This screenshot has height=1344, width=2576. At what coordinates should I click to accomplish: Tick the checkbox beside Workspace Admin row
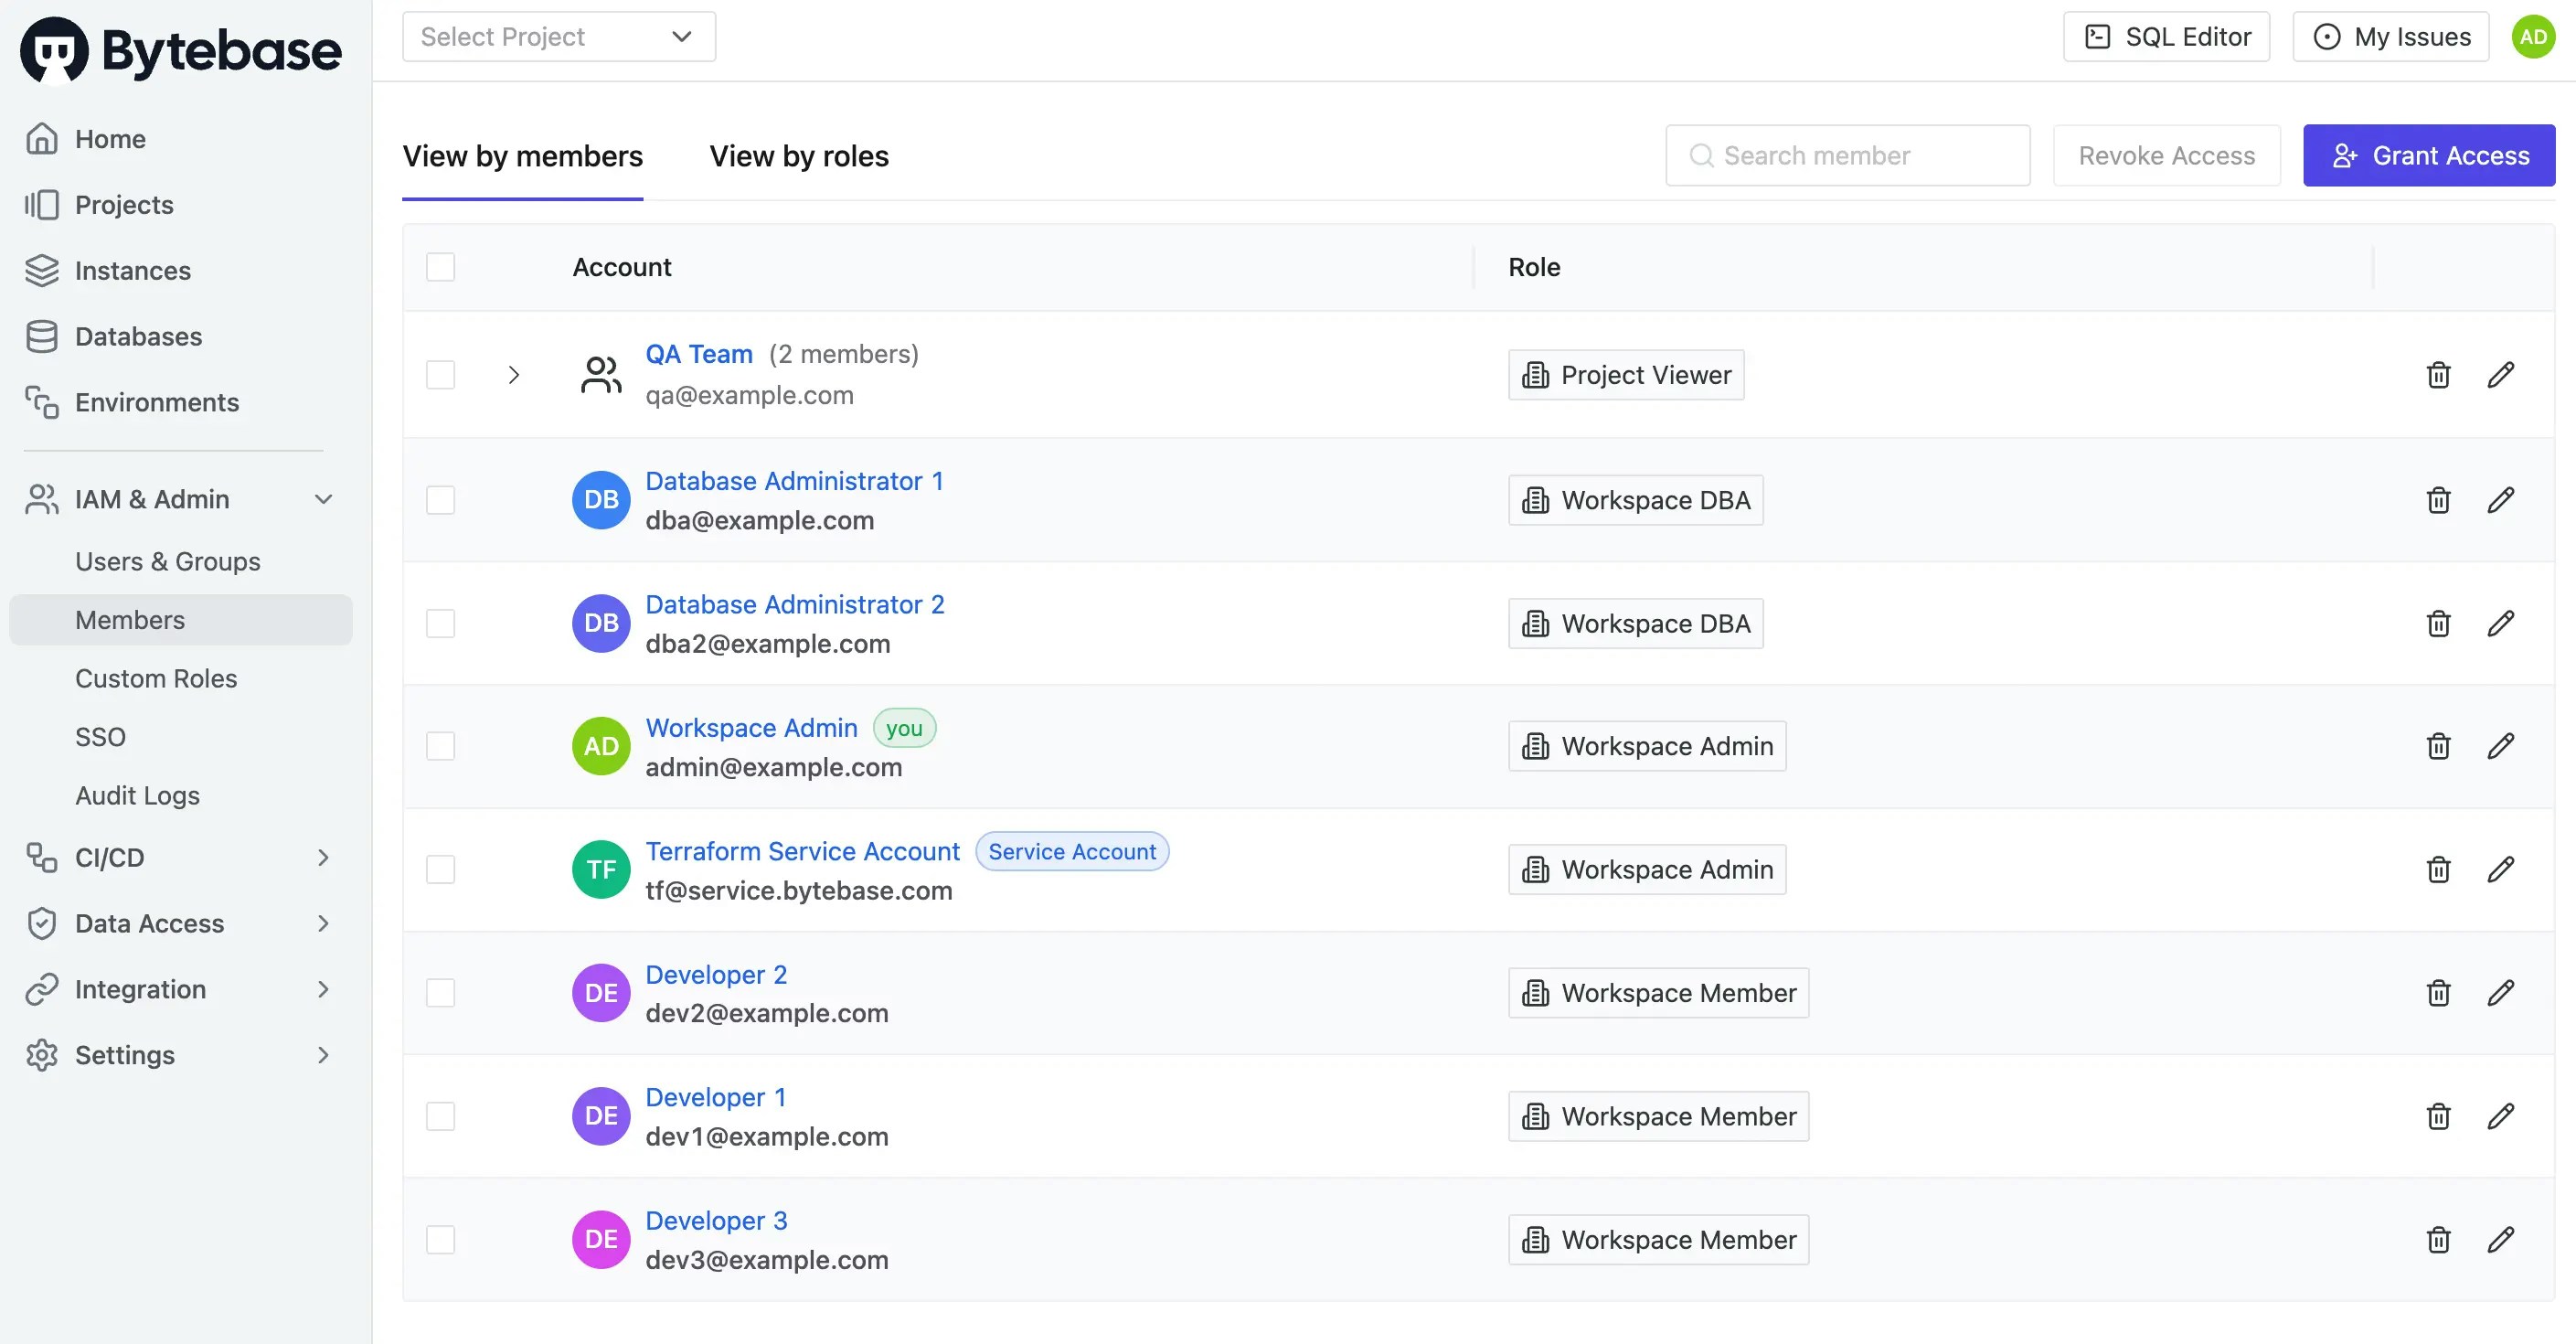[440, 746]
